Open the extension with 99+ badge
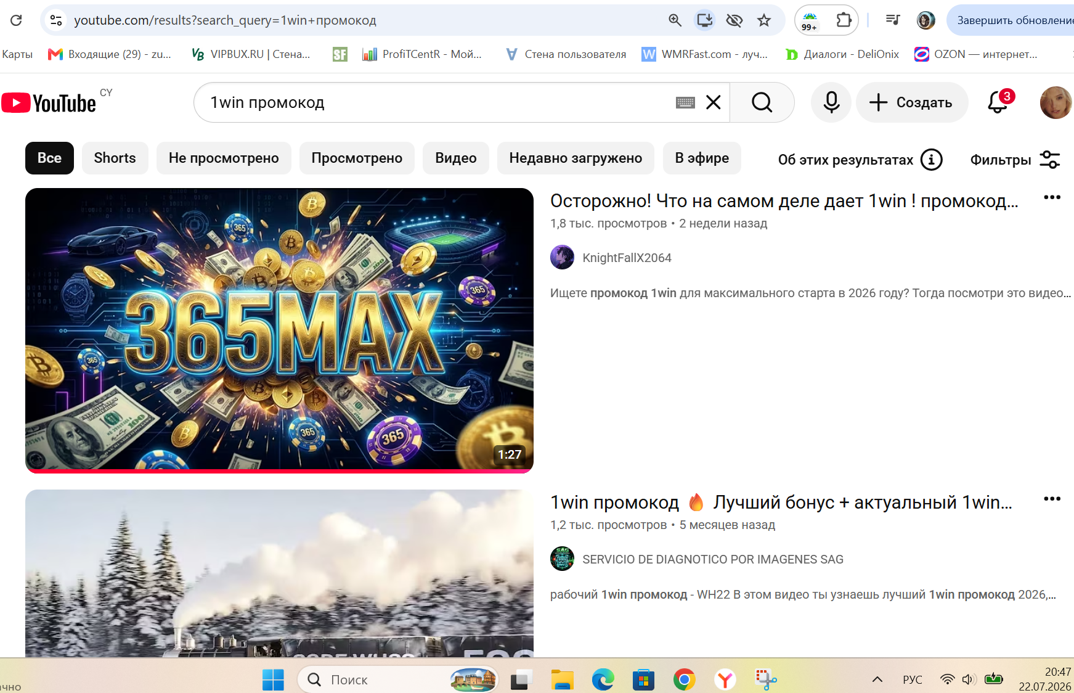The image size is (1074, 693). (x=810, y=21)
